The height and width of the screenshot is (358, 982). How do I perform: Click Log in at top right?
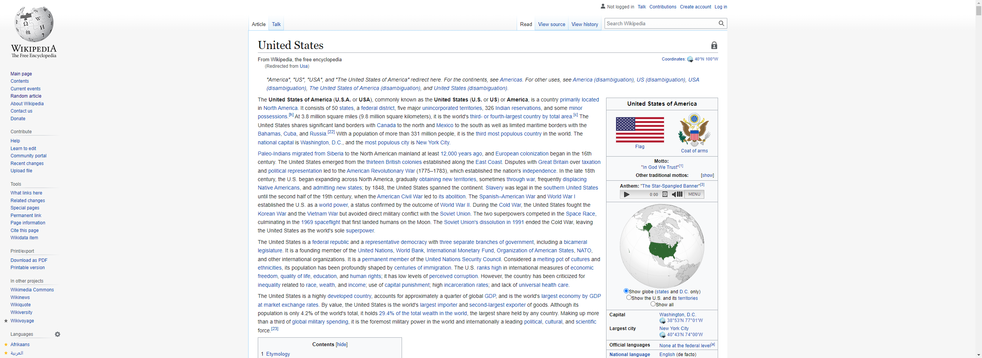[721, 7]
